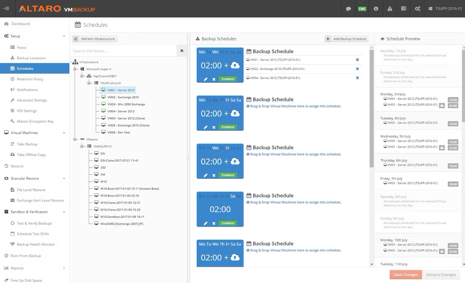Edit the first Mo We backup schedule with pencil icon
The image size is (465, 283).
click(206, 79)
